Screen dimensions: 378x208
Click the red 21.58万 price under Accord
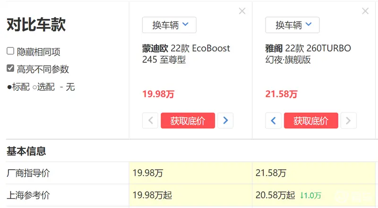[x=281, y=94]
